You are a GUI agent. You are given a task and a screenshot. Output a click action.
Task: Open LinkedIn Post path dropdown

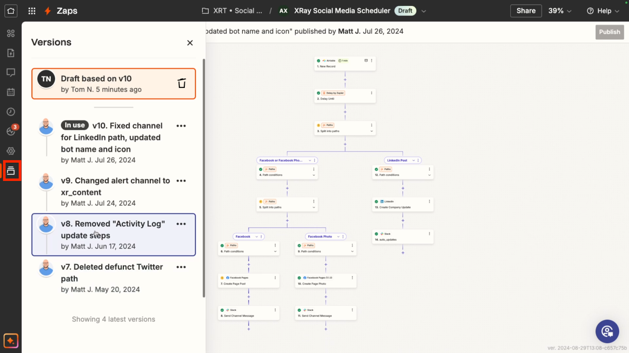click(x=414, y=160)
